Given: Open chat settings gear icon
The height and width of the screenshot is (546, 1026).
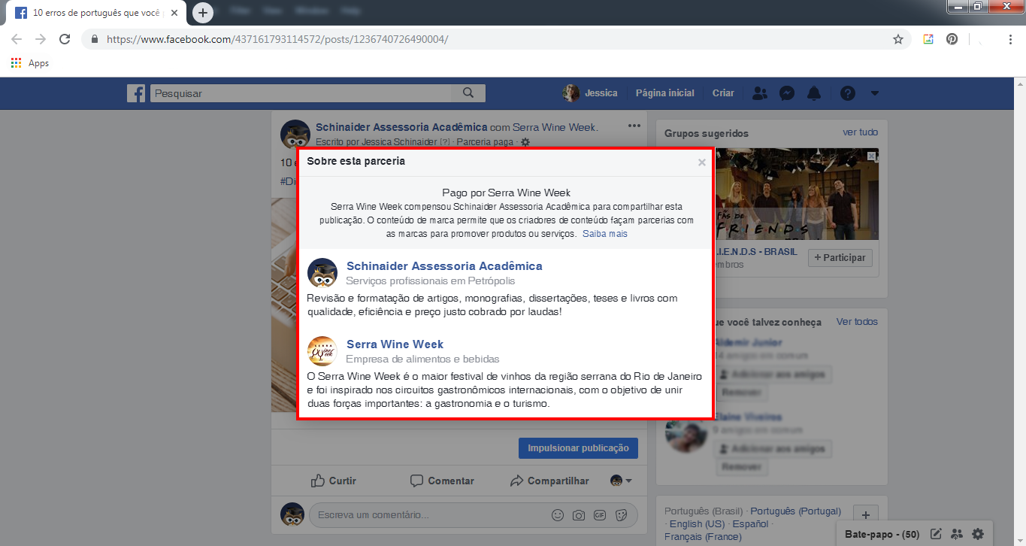Looking at the screenshot, I should tap(977, 534).
